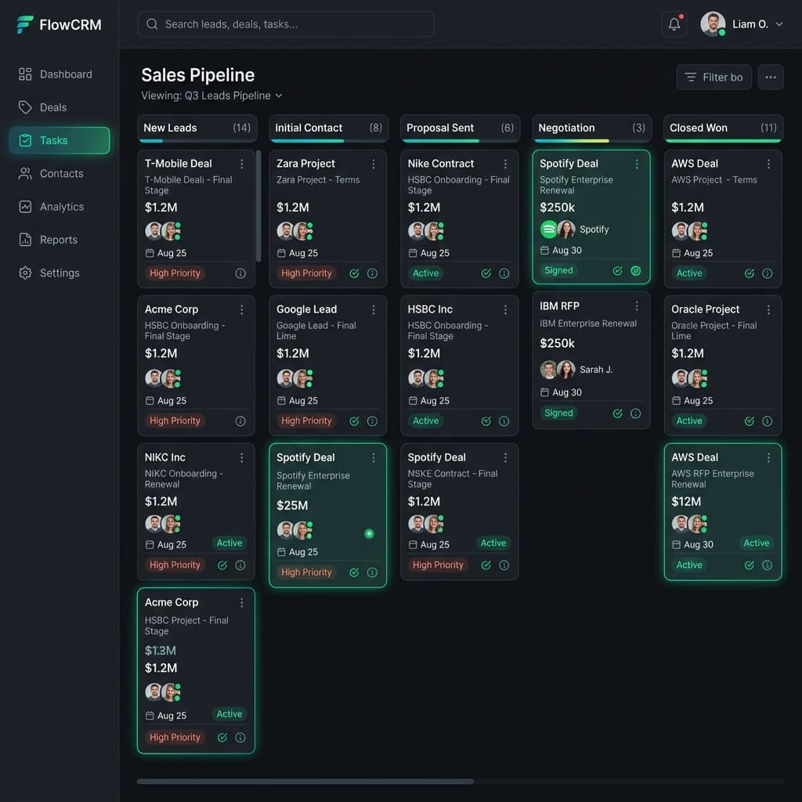802x802 pixels.
Task: Click calendar icon on IBM RFP card
Action: (x=545, y=392)
